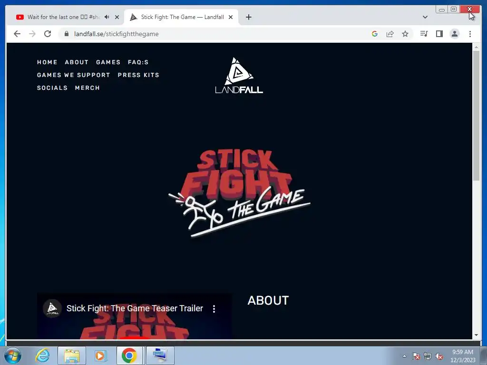Open media controls icon in toolbar
This screenshot has width=487, height=365.
[x=424, y=34]
